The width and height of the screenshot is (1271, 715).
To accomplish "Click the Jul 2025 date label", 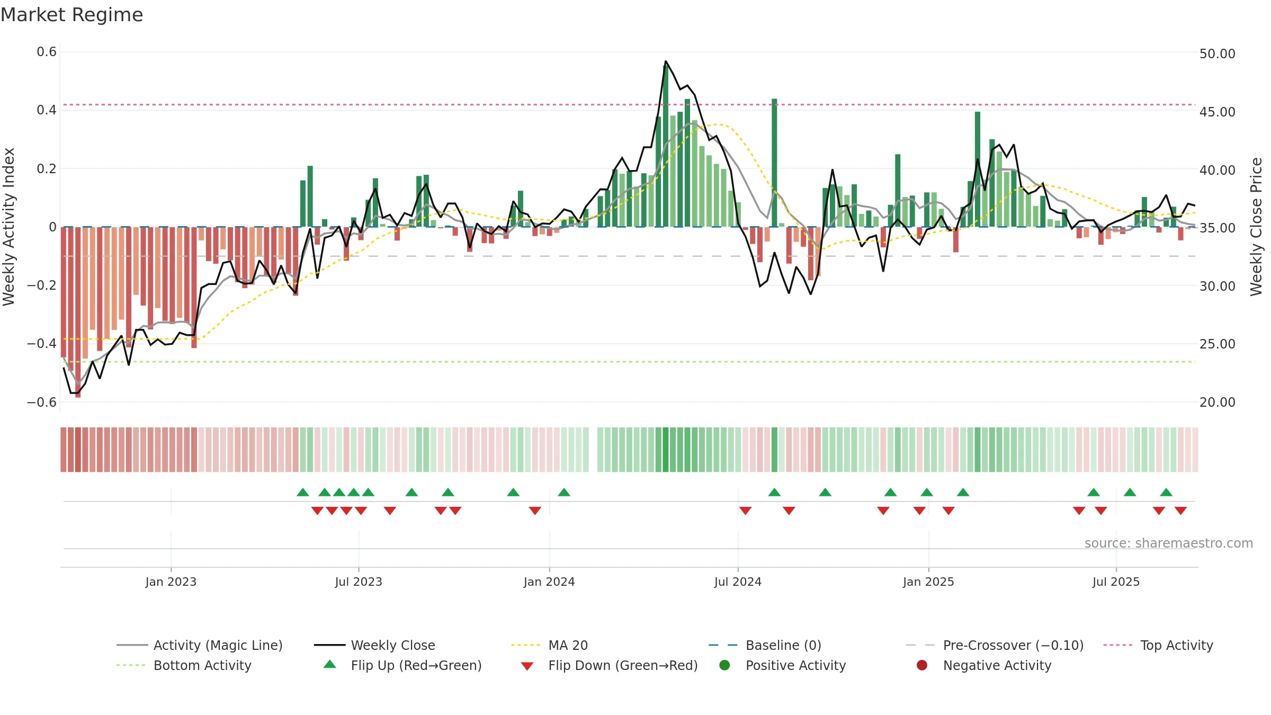I will [x=1116, y=582].
